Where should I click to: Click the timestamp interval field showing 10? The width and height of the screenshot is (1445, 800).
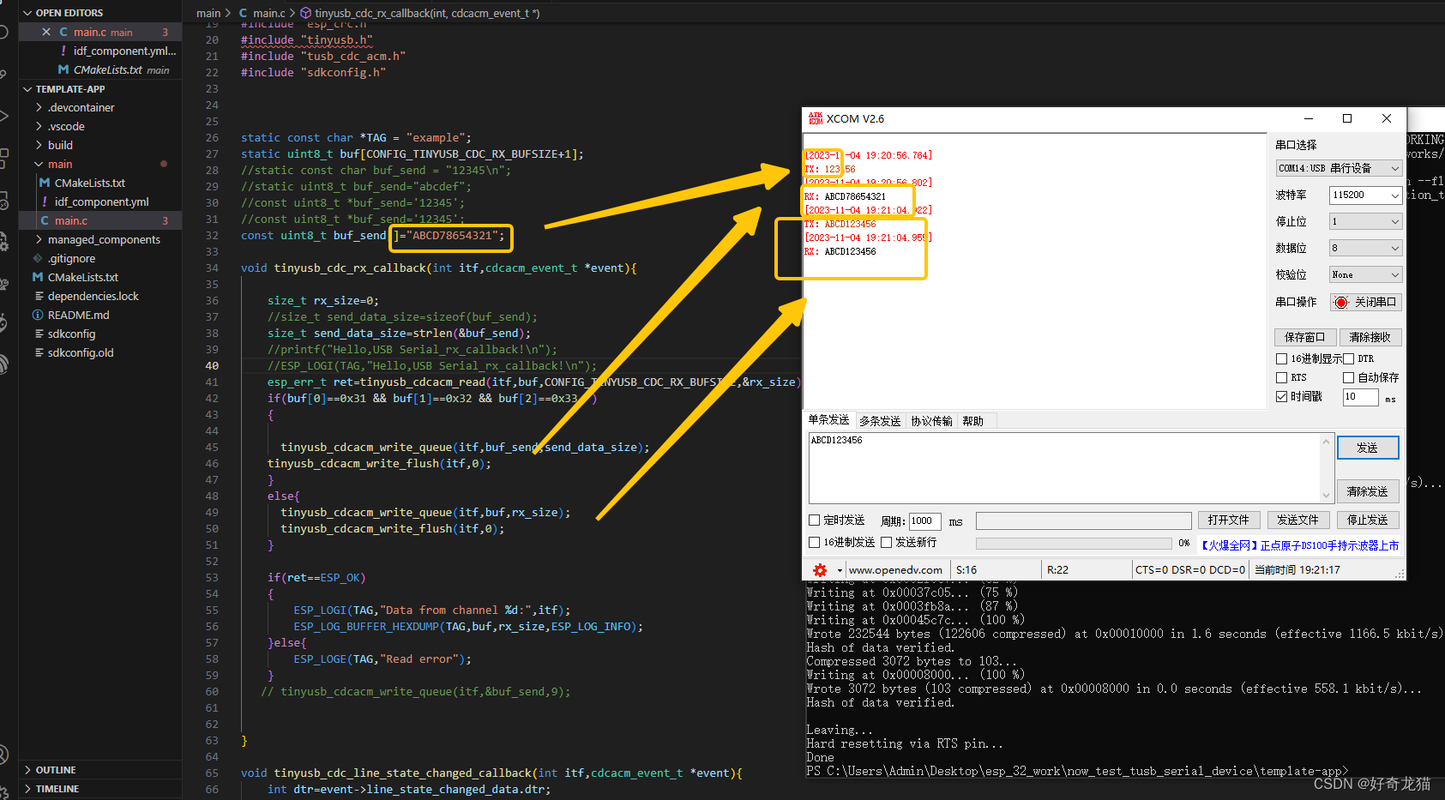tap(1361, 396)
